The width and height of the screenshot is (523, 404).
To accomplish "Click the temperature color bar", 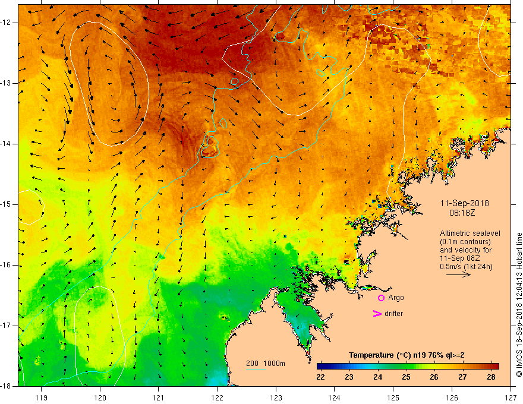I will coord(408,366).
